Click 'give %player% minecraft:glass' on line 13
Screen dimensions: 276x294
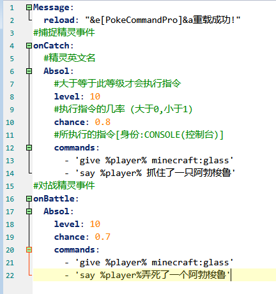[154, 161]
